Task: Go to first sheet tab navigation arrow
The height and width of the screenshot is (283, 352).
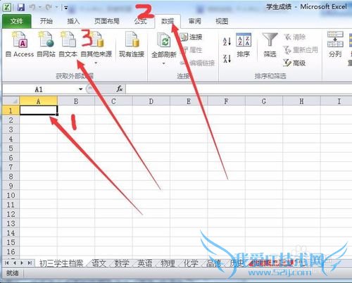Action: coord(7,263)
